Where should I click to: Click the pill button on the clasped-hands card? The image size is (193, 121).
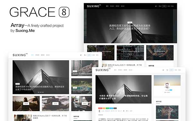(160, 54)
